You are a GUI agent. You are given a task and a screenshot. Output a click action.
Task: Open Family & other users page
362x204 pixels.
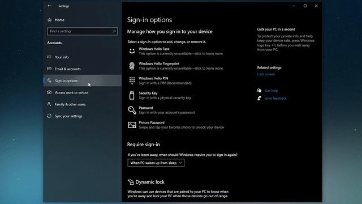[70, 104]
